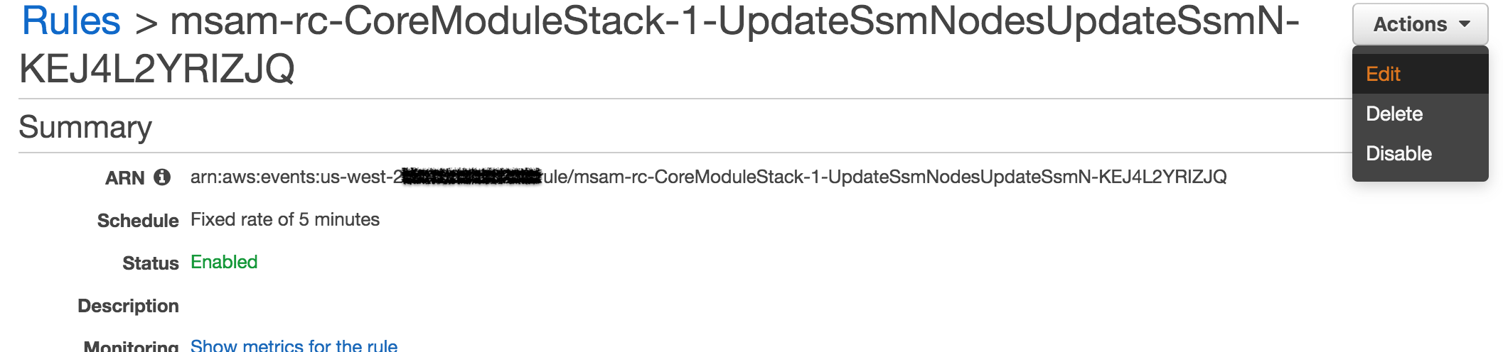This screenshot has width=1503, height=352.
Task: Click the ARN value text starting with arn:aws:events
Action: pyautogui.click(x=708, y=177)
